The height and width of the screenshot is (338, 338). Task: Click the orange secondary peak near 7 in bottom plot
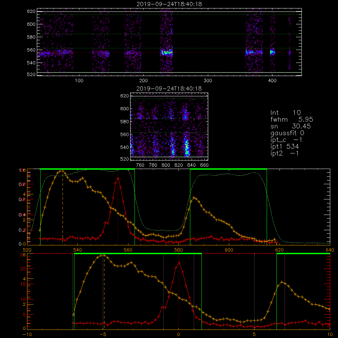282,282
